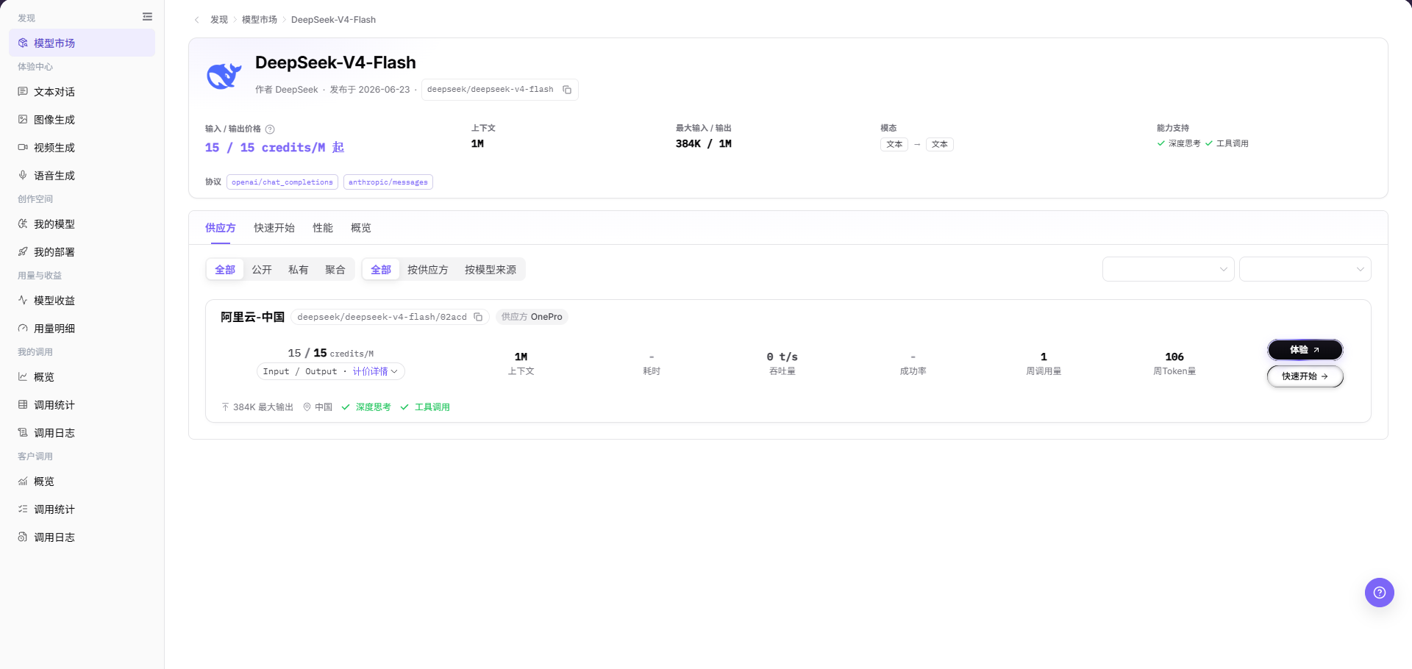The image size is (1412, 669).
Task: Open 我的部署 rocket icon
Action: 23,252
